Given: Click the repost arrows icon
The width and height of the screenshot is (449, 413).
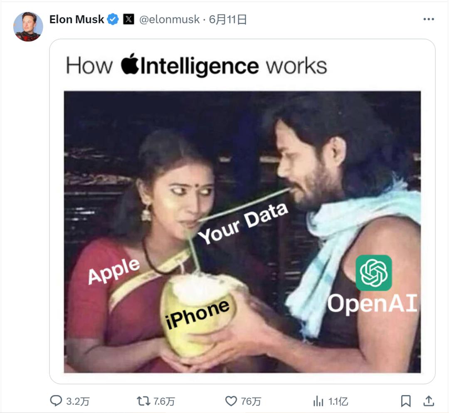Looking at the screenshot, I should tap(143, 401).
